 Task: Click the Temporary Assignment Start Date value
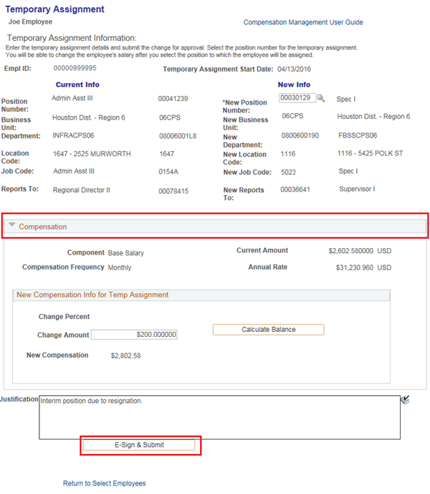(x=296, y=70)
